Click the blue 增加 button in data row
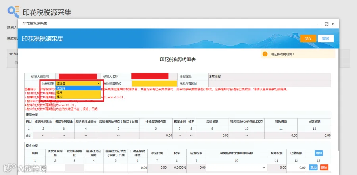 pos(313,167)
